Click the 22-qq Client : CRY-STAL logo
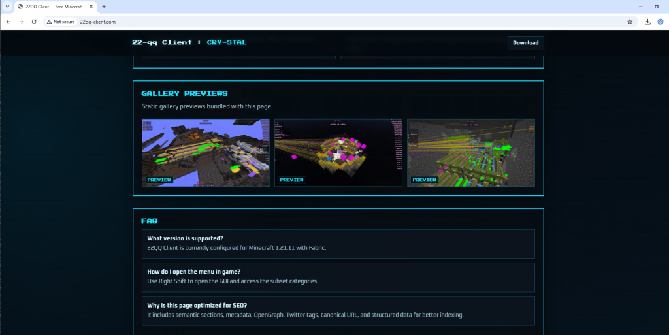This screenshot has width=669, height=335. coord(189,42)
